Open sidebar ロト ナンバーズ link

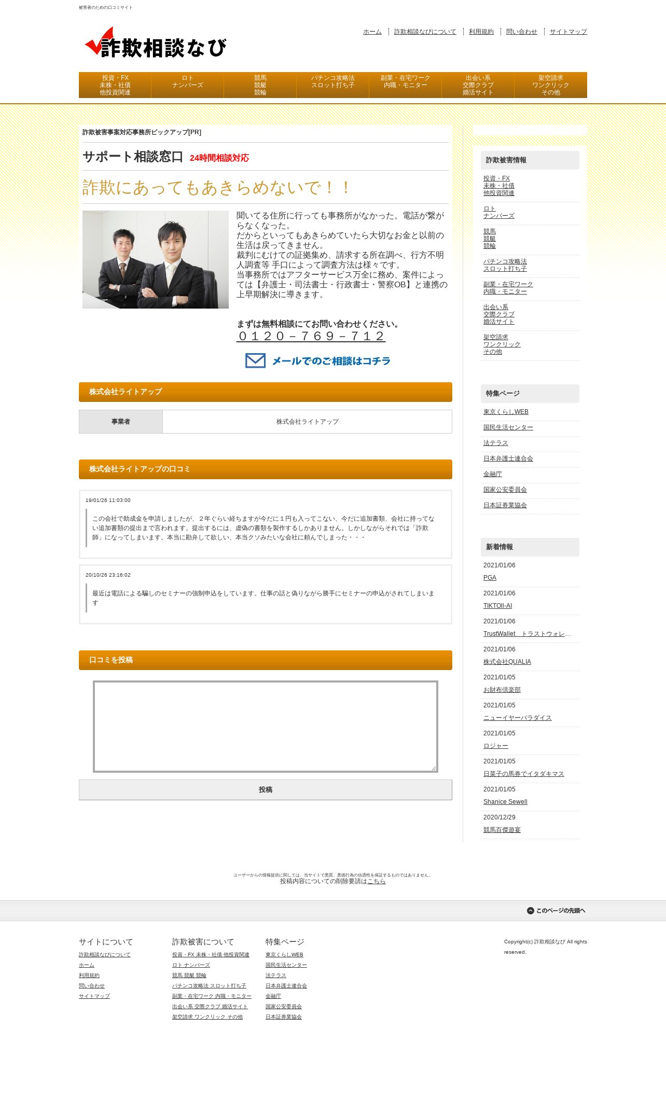point(499,212)
